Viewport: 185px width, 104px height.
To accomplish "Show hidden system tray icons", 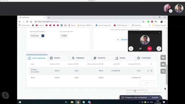I will [x=140, y=102].
